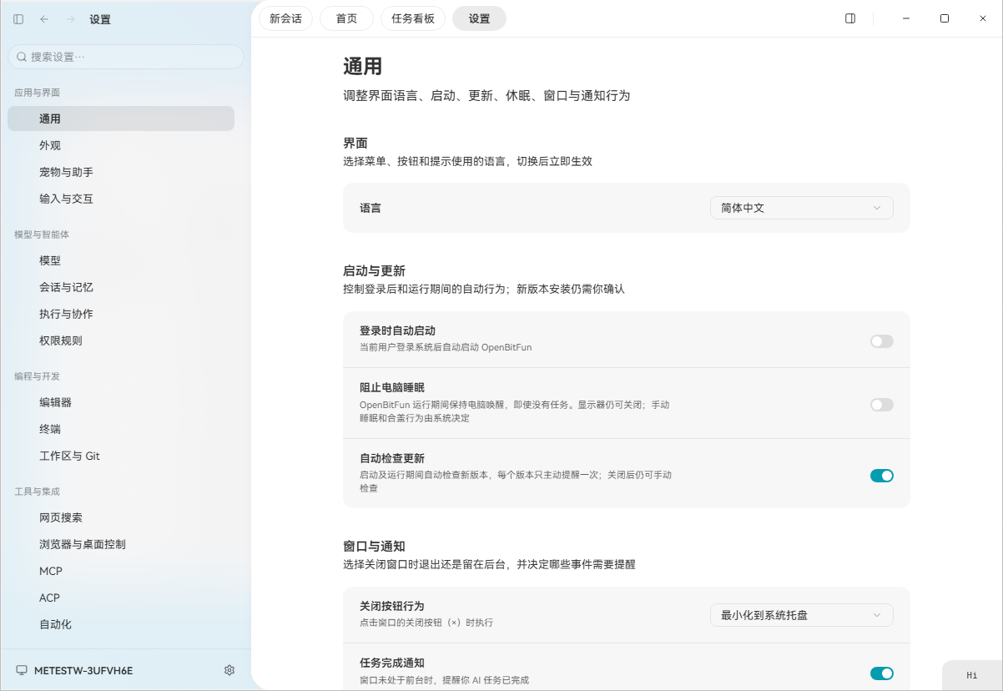
Task: Switch to the 新会话 tab
Action: point(286,18)
